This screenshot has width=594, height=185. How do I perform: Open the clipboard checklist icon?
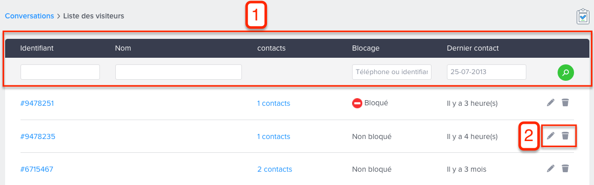(x=583, y=17)
